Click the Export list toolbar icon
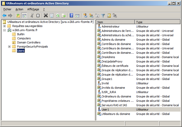The width and height of the screenshot is (182, 127). [64, 16]
